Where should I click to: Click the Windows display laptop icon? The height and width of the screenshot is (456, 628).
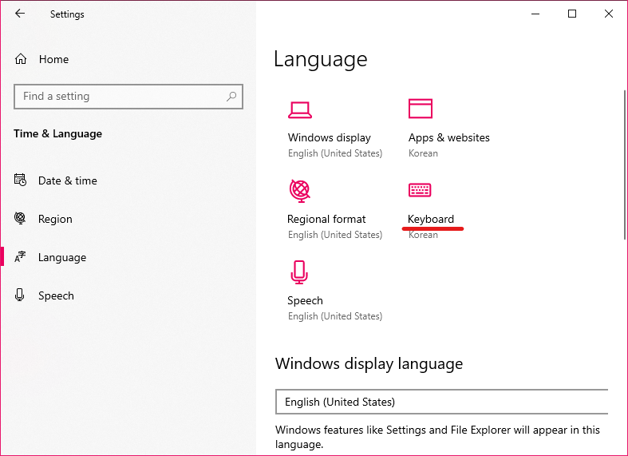(x=299, y=110)
